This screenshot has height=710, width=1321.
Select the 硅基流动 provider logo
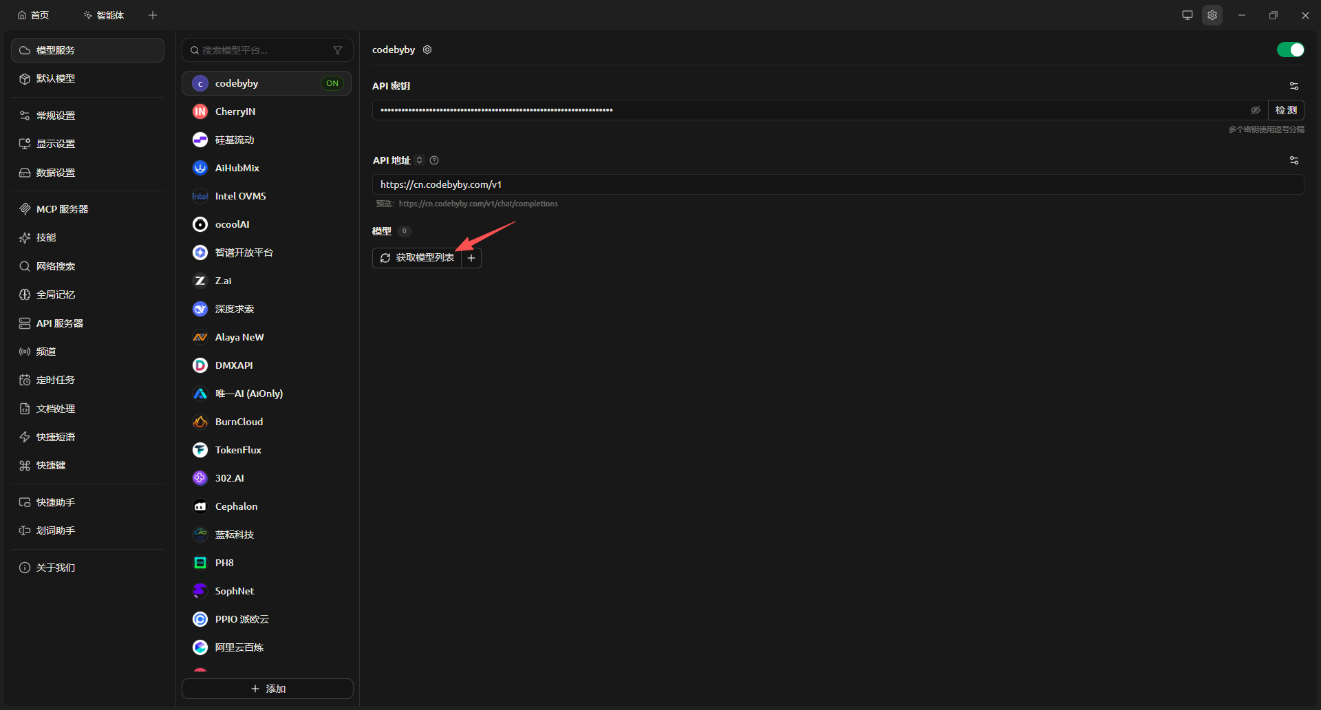point(200,140)
